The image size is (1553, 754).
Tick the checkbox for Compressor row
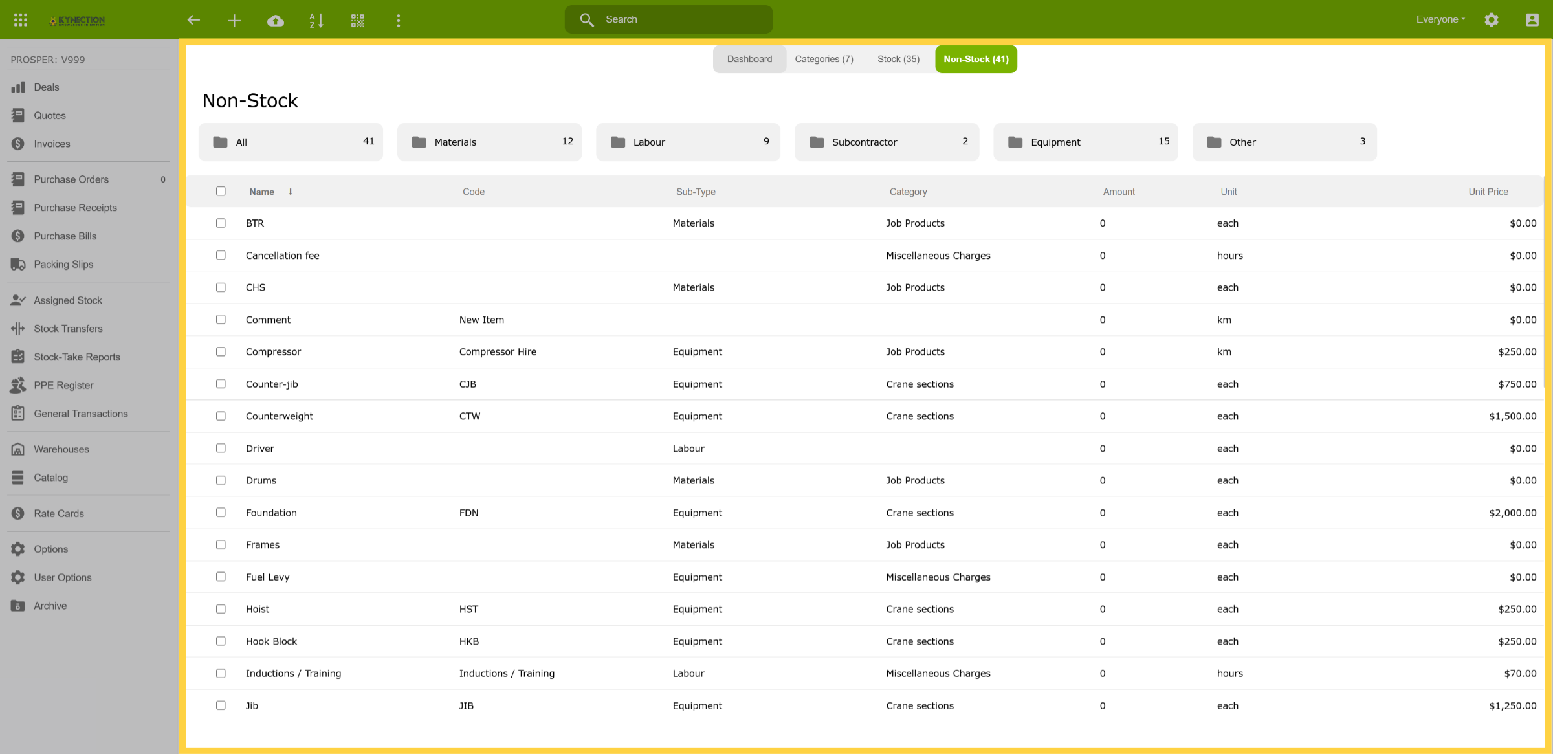tap(221, 351)
